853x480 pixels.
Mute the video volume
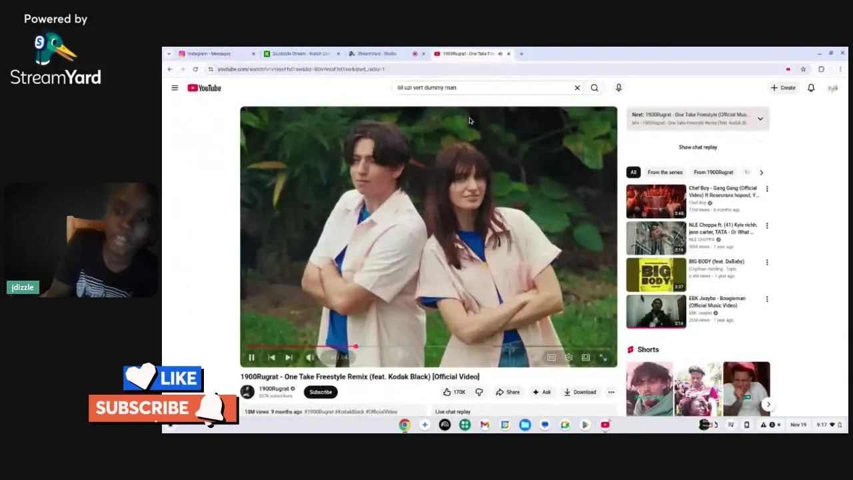point(310,358)
